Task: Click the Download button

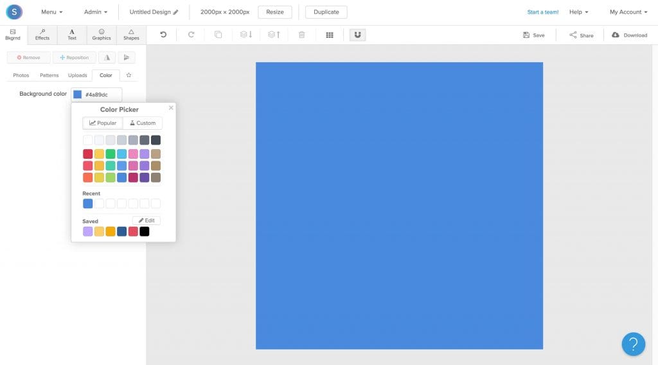Action: click(x=630, y=35)
